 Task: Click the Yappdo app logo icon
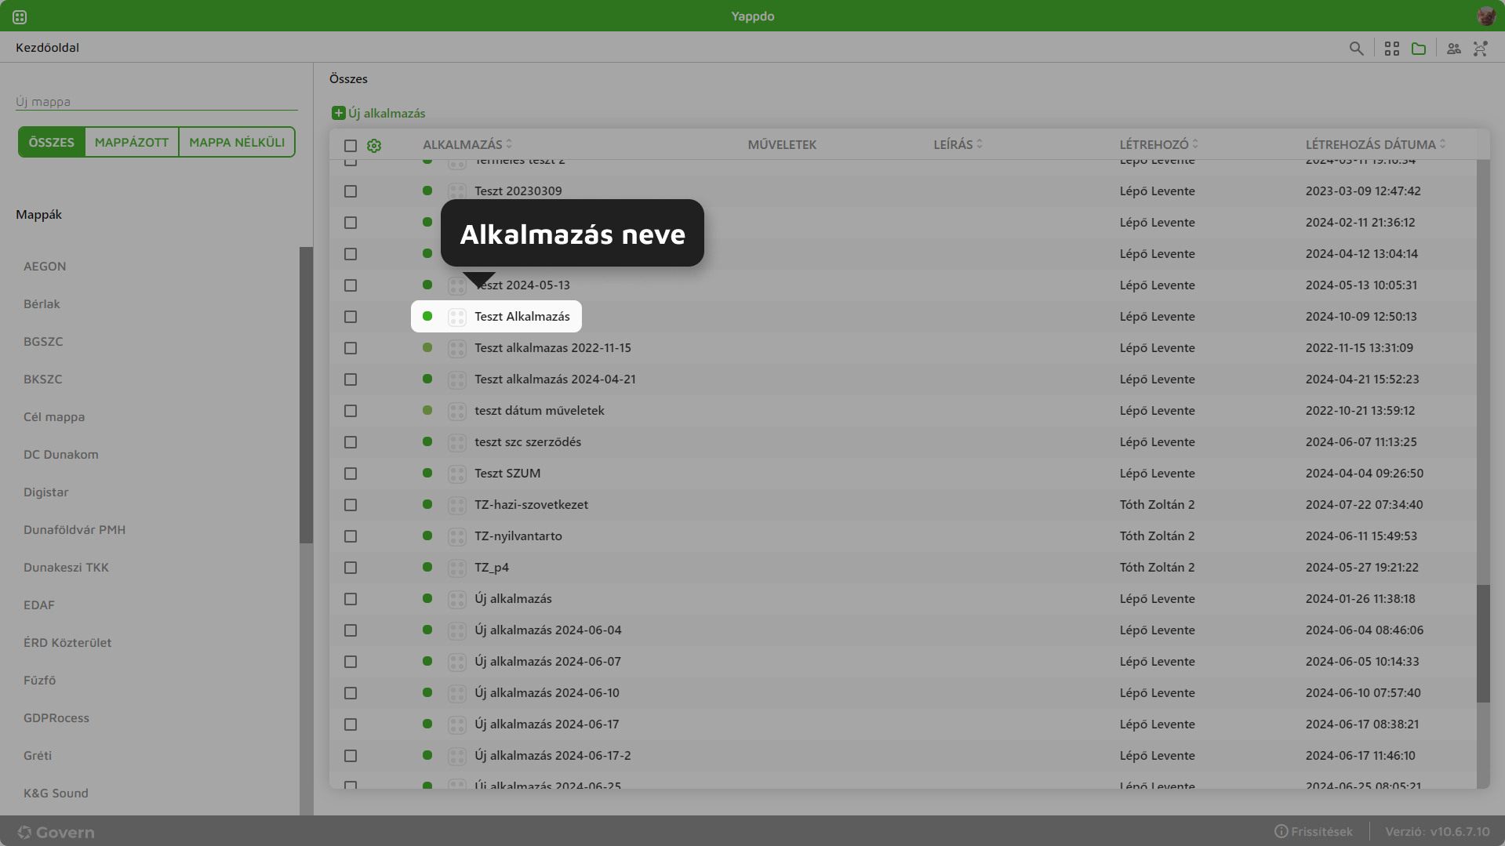click(20, 16)
